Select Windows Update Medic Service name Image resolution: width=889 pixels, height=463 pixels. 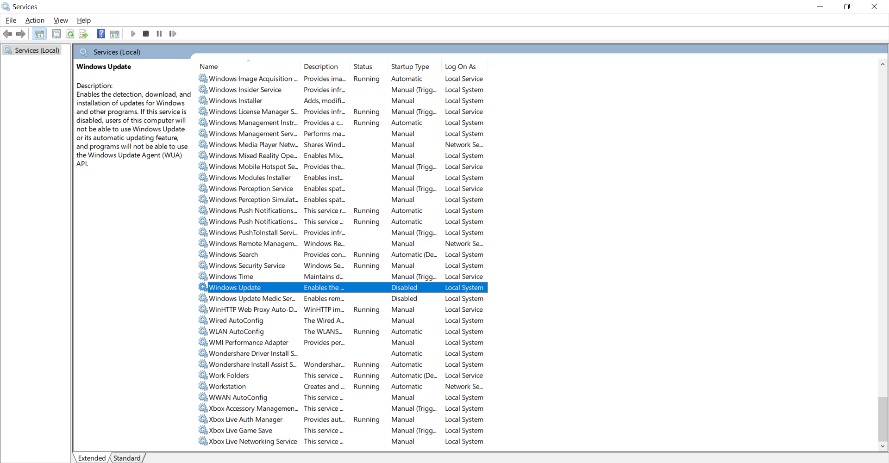point(252,298)
